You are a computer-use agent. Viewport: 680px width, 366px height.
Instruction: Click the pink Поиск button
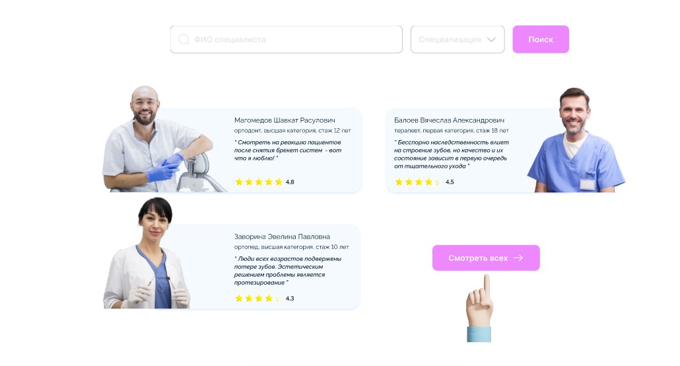point(541,40)
